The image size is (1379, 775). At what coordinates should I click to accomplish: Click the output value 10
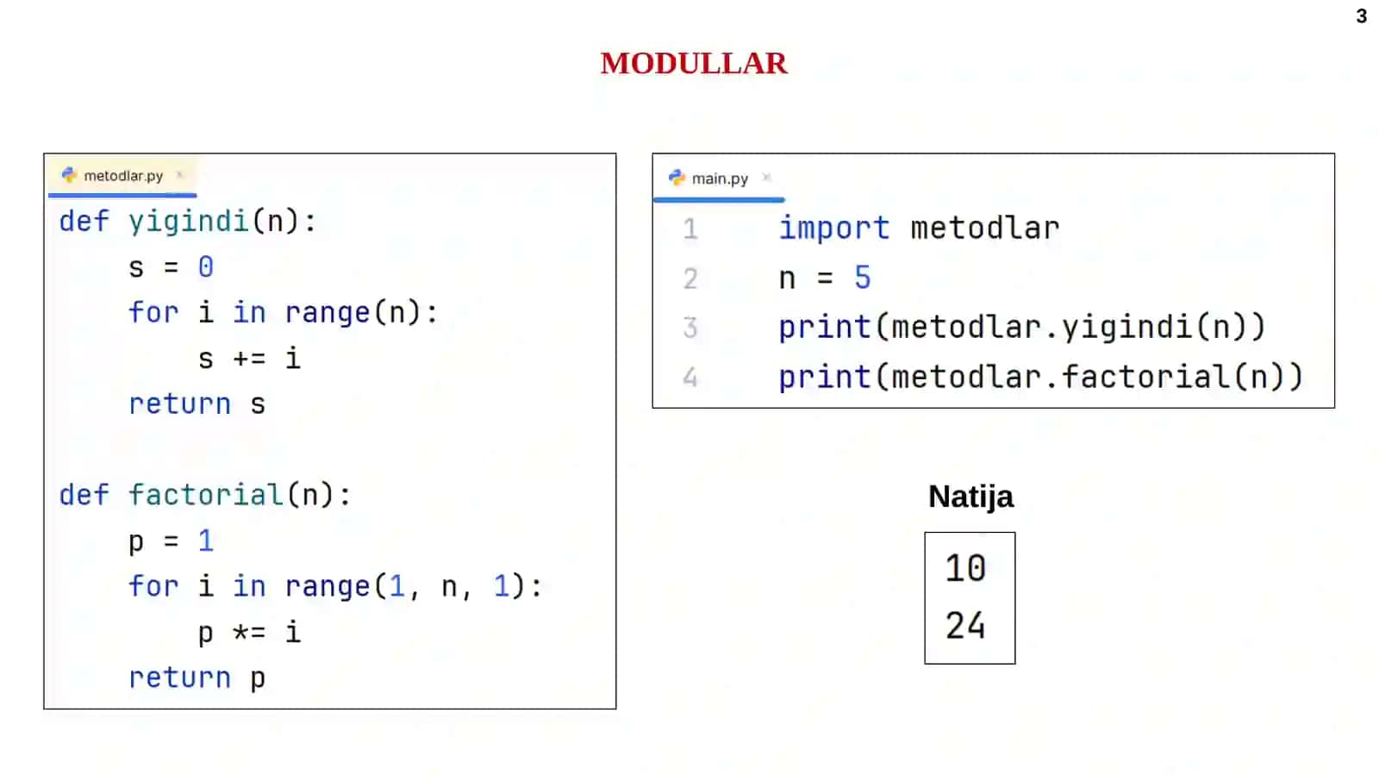point(965,568)
